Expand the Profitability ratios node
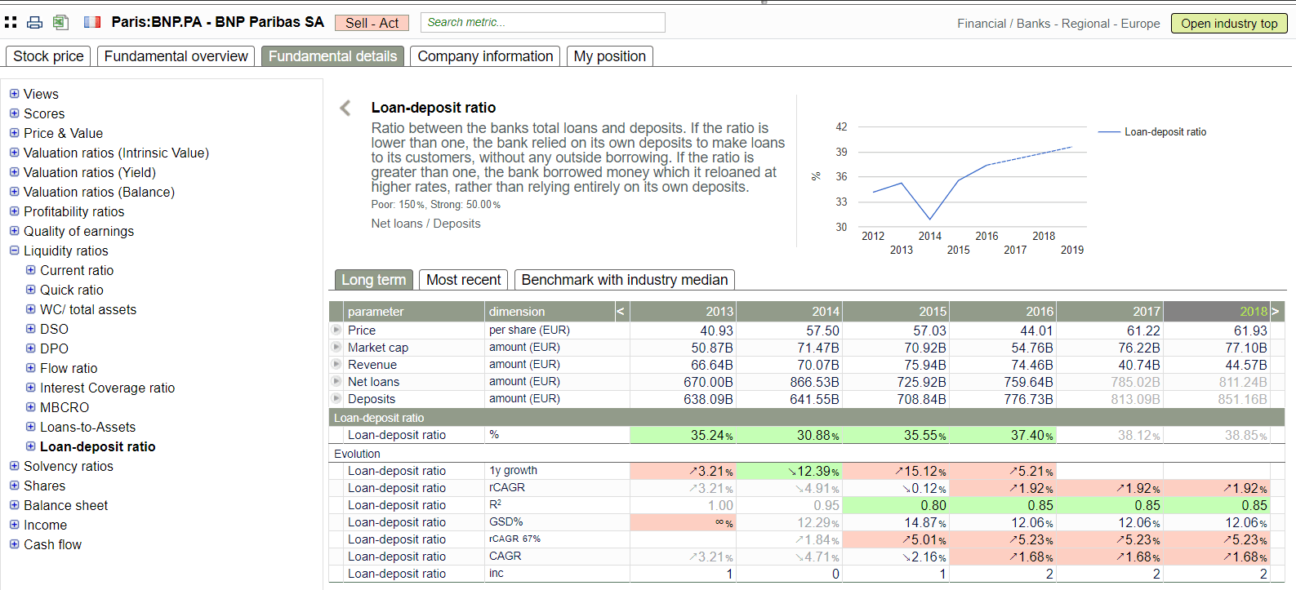 click(14, 211)
